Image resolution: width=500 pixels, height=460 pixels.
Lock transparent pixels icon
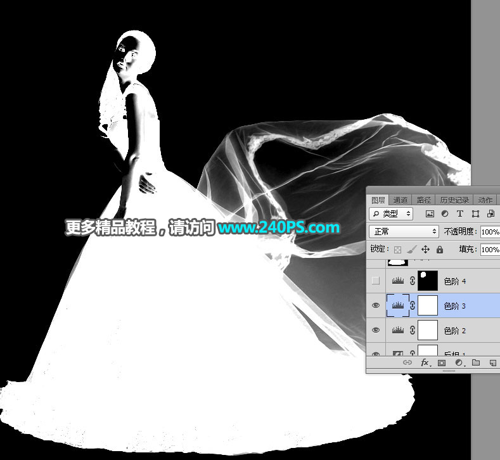[x=397, y=250]
